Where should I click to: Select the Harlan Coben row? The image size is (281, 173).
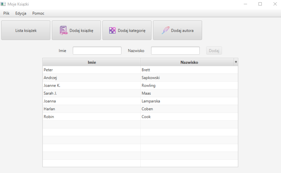pyautogui.click(x=91, y=109)
